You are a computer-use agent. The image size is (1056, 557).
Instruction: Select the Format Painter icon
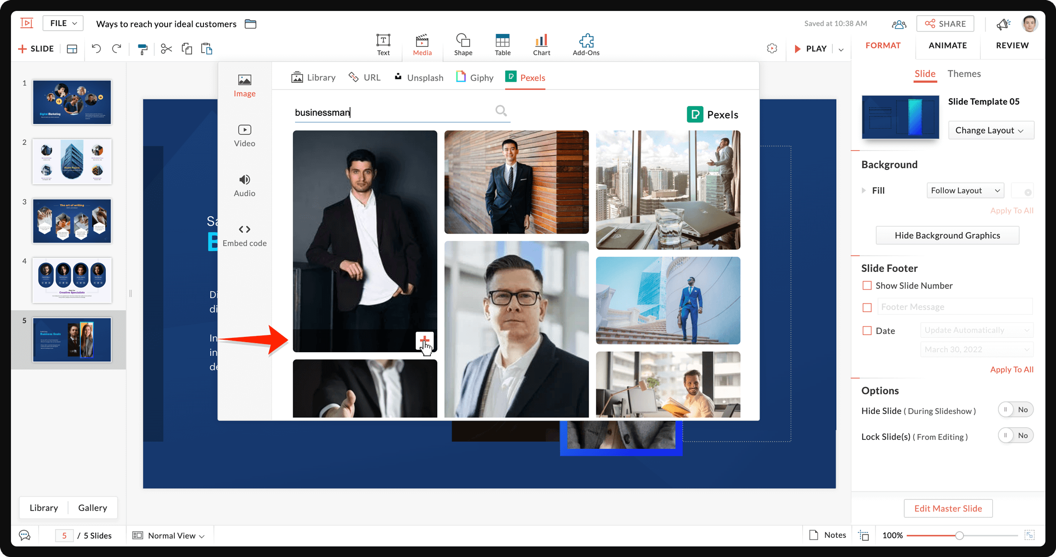(142, 49)
